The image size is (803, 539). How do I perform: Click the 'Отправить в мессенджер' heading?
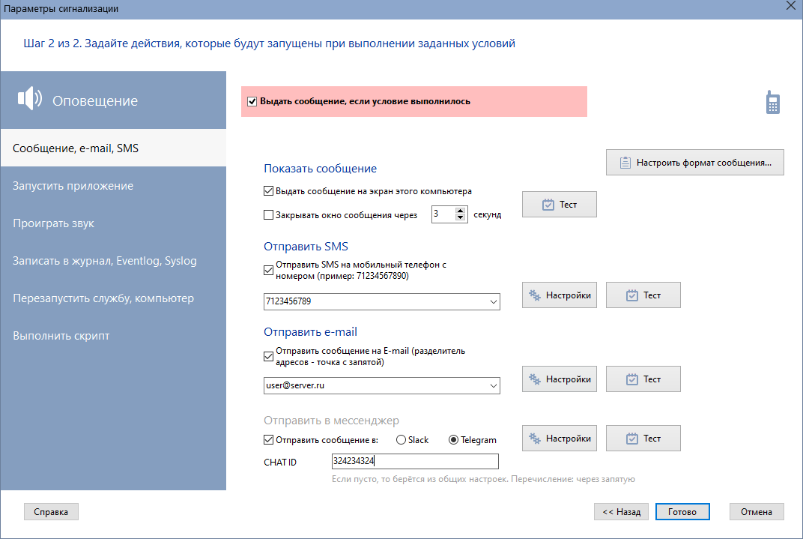click(x=331, y=421)
